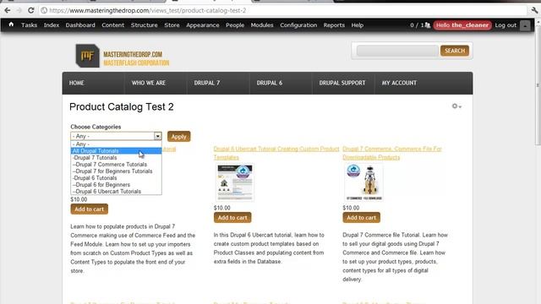Click the Log out link

point(505,25)
